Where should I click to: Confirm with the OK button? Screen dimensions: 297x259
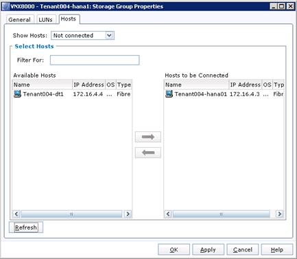[x=174, y=249]
